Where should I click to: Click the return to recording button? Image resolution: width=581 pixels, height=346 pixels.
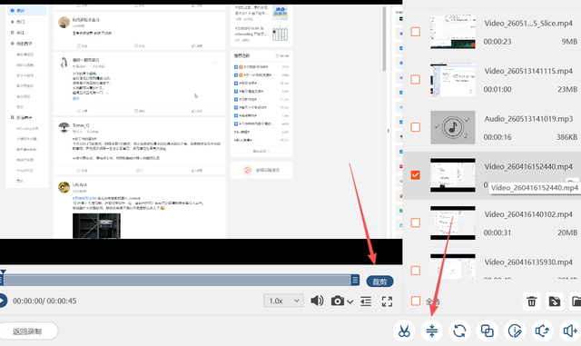tap(27, 331)
